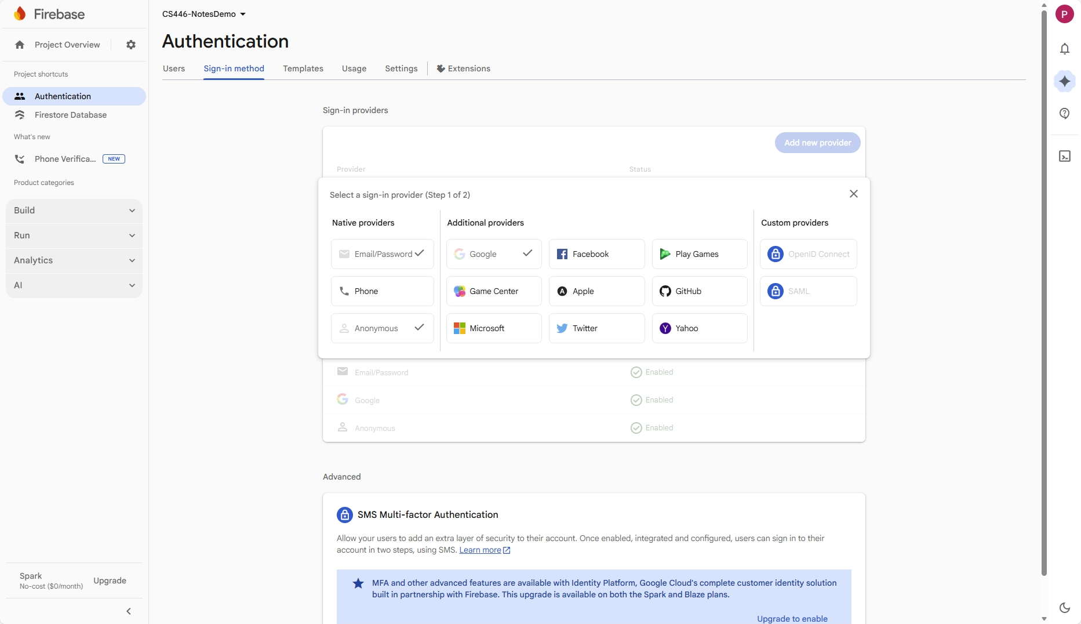Toggle dark mode with the moon icon
Viewport: 1081px width, 624px height.
(x=1065, y=607)
